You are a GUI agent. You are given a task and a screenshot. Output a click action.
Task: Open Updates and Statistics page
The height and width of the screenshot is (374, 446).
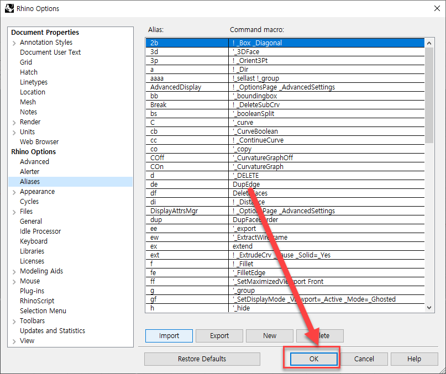(x=53, y=331)
